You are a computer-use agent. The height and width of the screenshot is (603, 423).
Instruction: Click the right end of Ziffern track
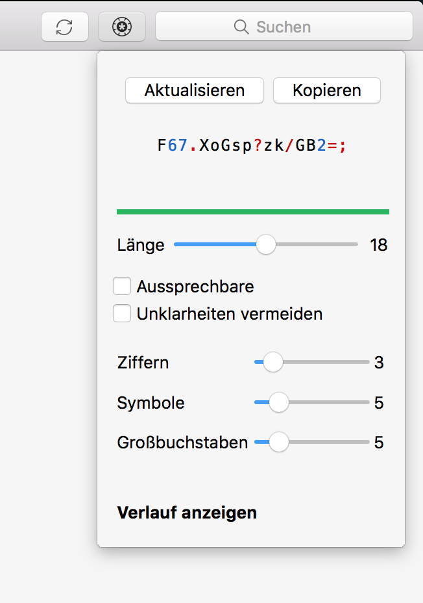366,363
